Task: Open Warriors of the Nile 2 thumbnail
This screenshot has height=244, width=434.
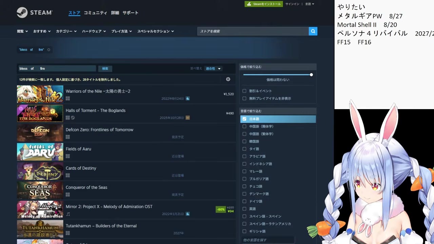Action: pyautogui.click(x=40, y=94)
